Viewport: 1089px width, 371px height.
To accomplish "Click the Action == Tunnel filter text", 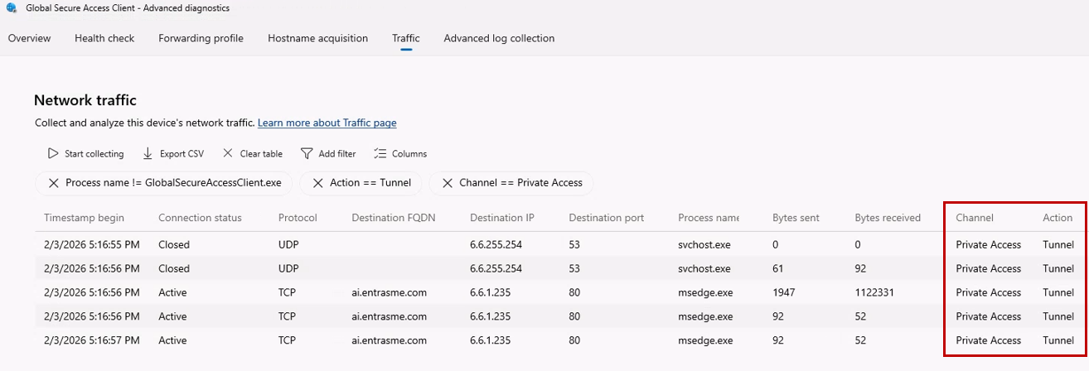I will (370, 183).
